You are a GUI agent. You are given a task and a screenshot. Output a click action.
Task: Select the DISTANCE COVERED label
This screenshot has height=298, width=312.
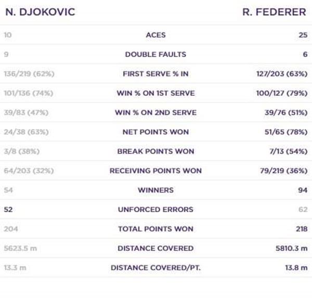(155, 248)
